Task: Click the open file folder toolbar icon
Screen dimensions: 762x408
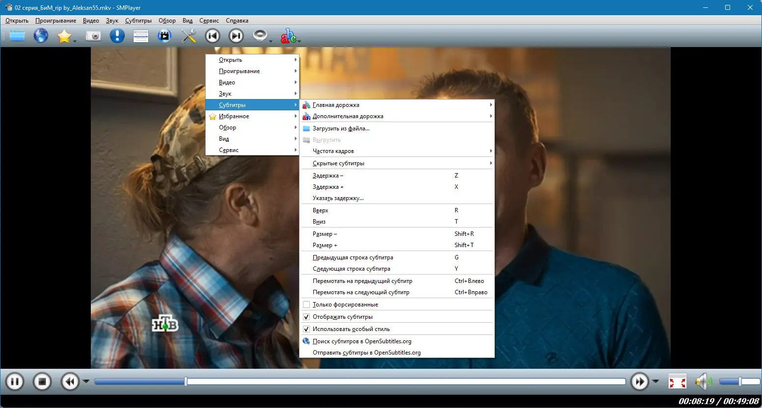Action: pyautogui.click(x=17, y=36)
